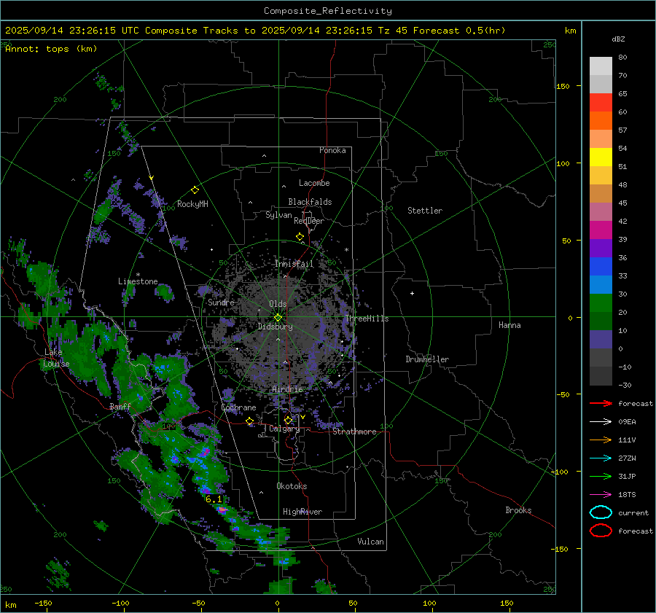Screen dimensions: 656x613
Task: Click the Strathmore label
Action: pos(354,432)
